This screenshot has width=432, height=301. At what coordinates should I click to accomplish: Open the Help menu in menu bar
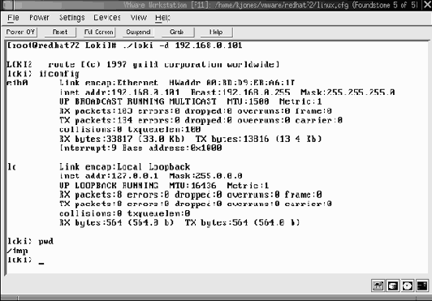tap(162, 18)
